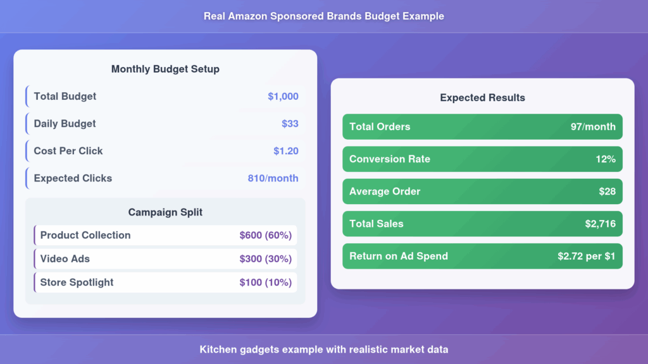Screen dimensions: 648x364
Task: Select the Daily Budget row
Action: coord(165,124)
